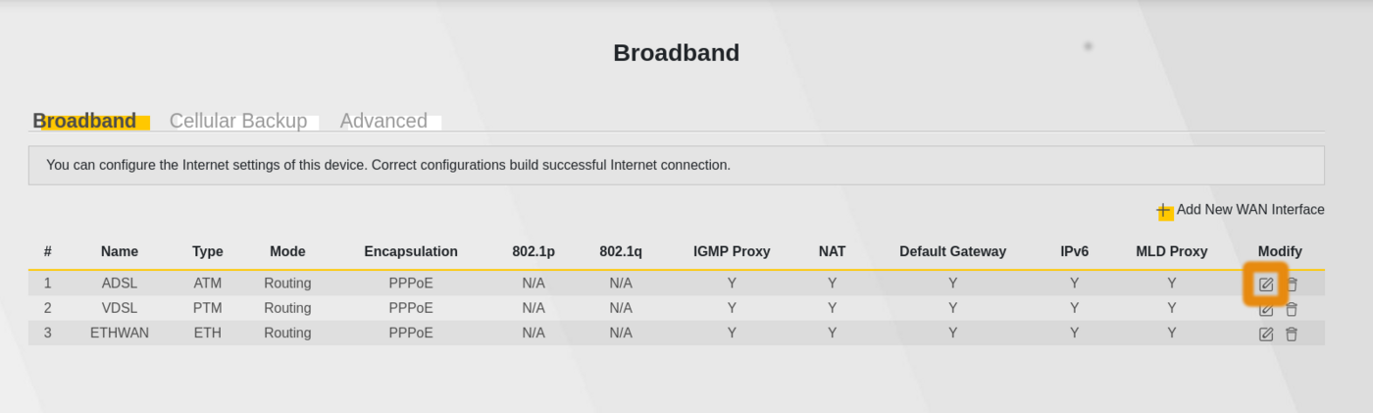Select the ADSL name cell
The height and width of the screenshot is (413, 1373).
pos(119,284)
